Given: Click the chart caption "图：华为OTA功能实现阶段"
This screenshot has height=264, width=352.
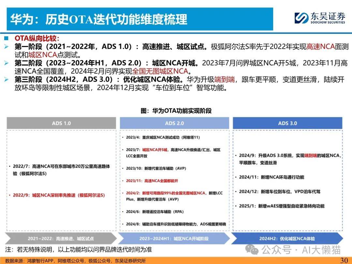Looking at the screenshot, I should click(x=176, y=111).
